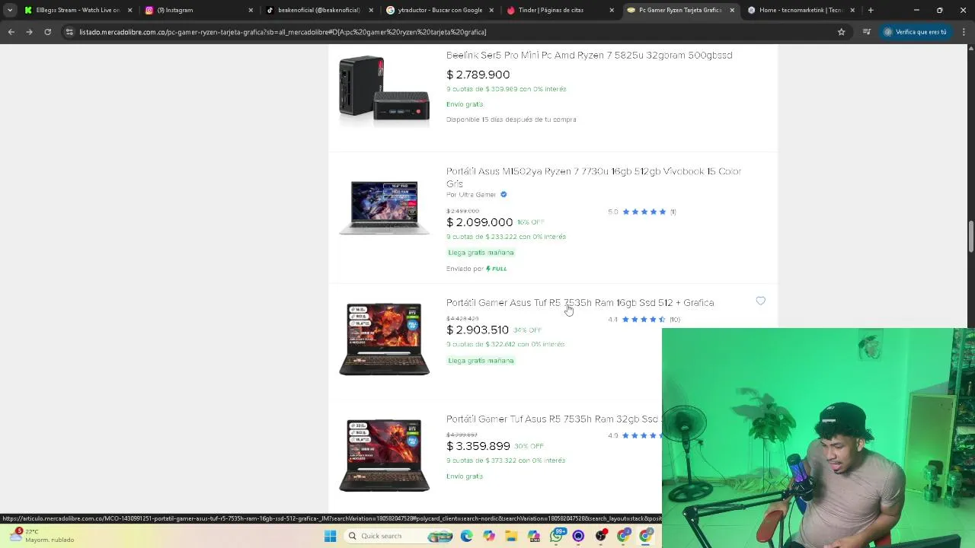Screen dimensions: 975x548
Task: Click the Beelink mini PC product image
Action: coord(384,88)
